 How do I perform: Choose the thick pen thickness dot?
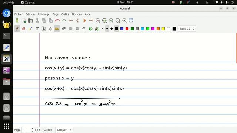111,29
